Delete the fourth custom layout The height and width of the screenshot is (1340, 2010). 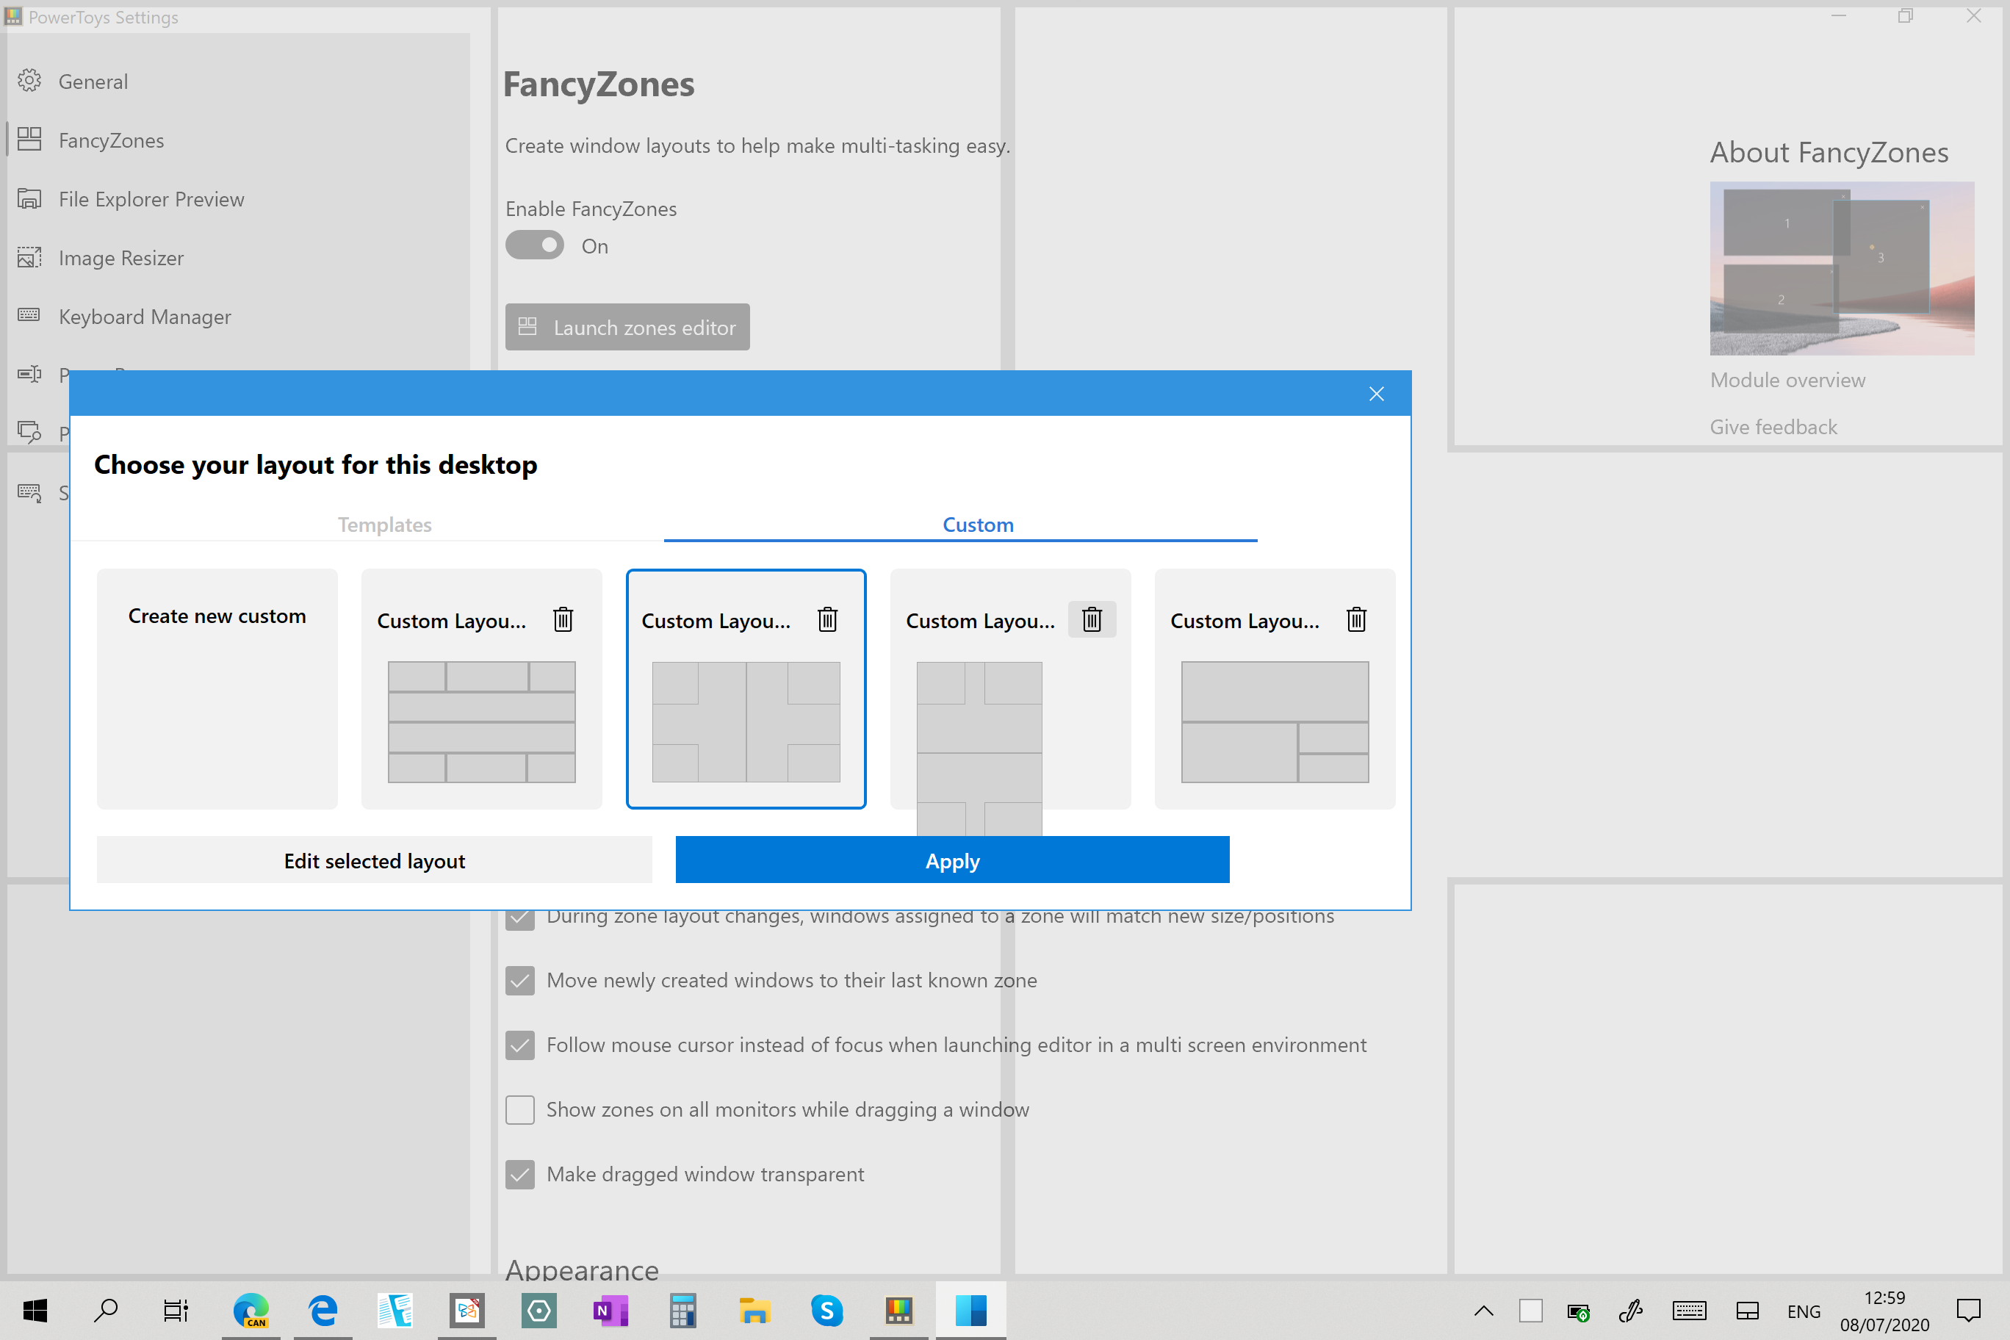tap(1355, 619)
